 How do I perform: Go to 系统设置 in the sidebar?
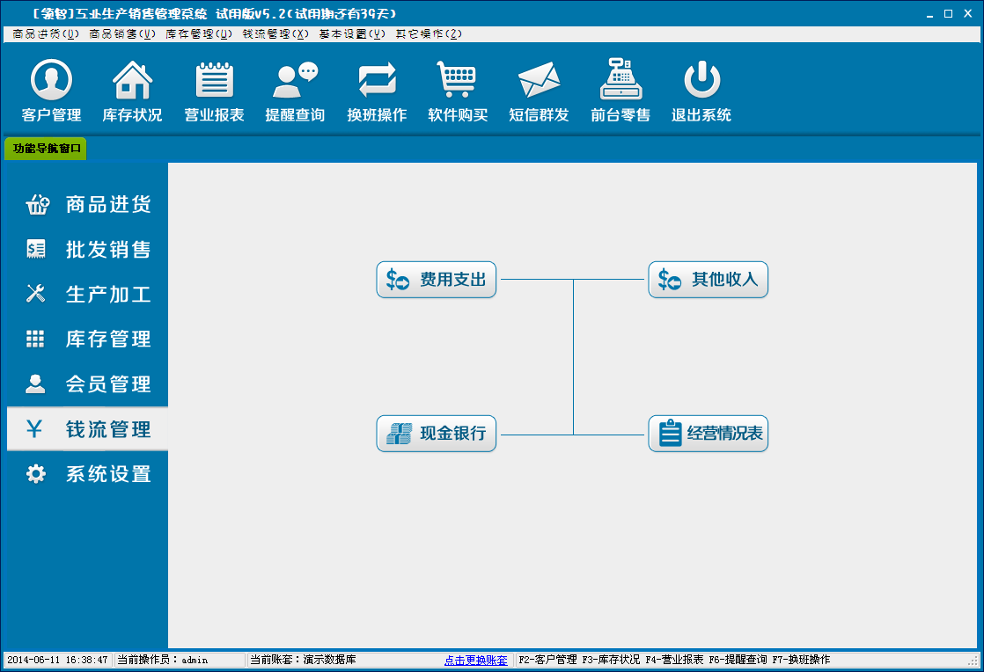[x=88, y=474]
